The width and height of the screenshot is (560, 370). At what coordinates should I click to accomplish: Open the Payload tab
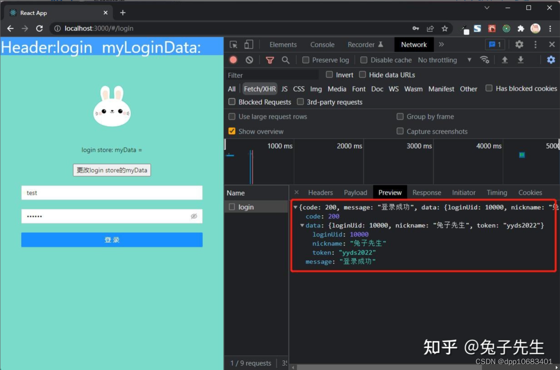pos(355,192)
